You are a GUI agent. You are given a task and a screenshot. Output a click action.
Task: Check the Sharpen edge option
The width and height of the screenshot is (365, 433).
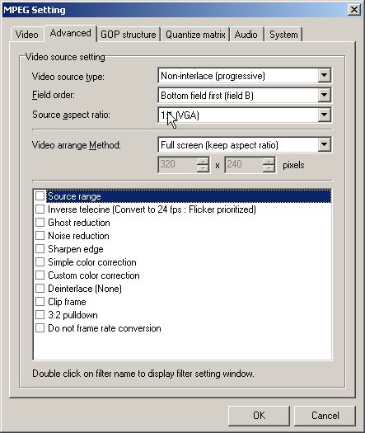coord(40,249)
